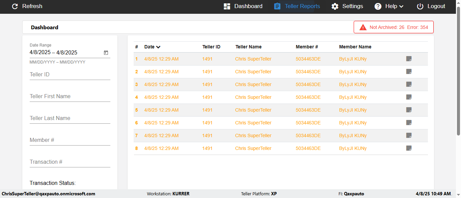The width and height of the screenshot is (461, 198).
Task: Click the Help question mark icon
Action: coord(378,6)
